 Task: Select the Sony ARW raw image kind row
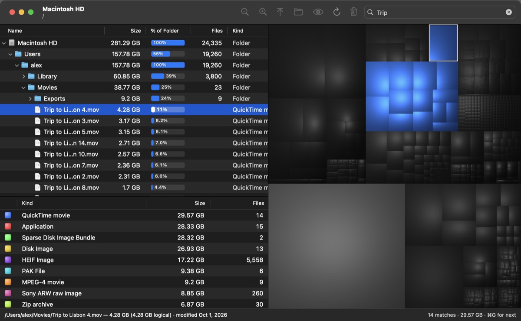[134, 293]
